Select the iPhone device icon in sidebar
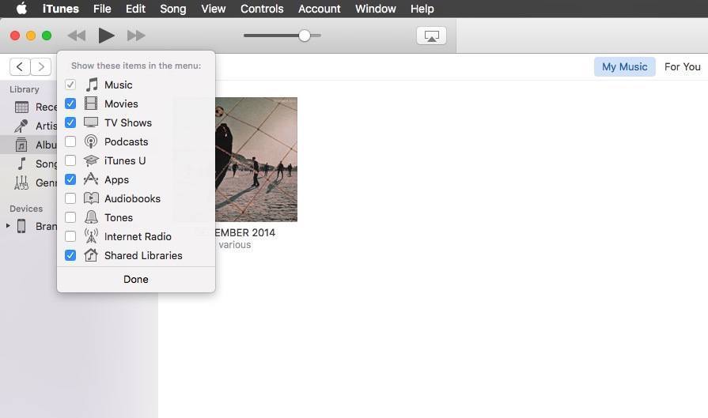 [x=21, y=226]
